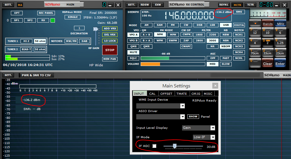Open the ASIO Driver dropdown
The width and height of the screenshot is (291, 159).
183,116
